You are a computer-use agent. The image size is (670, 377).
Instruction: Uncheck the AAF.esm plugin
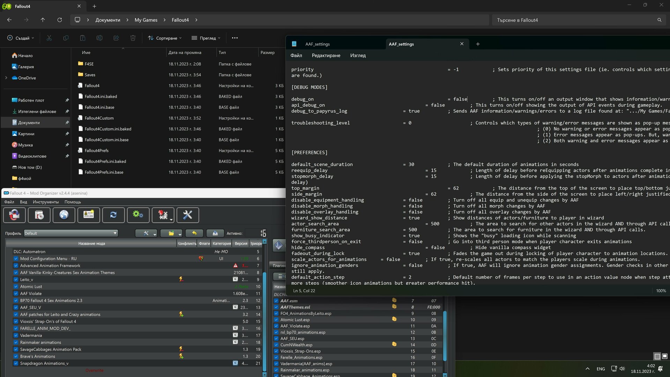(276, 301)
